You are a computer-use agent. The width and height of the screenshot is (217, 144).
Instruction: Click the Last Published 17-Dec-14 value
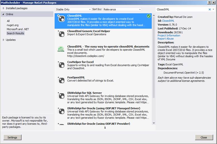tap(185, 28)
